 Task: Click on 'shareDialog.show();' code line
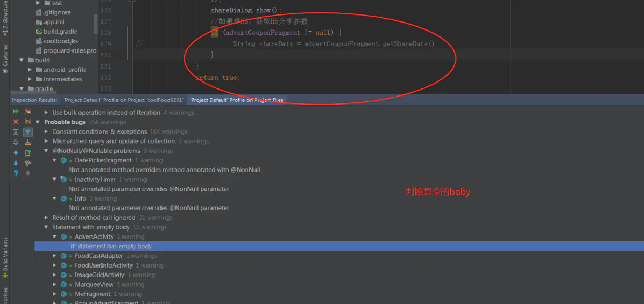point(246,10)
